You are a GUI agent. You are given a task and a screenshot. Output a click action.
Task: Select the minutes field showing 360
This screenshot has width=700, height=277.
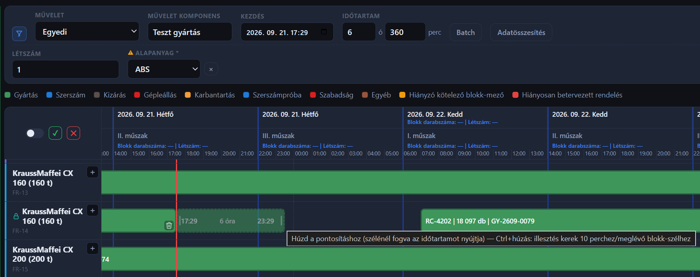coord(405,32)
